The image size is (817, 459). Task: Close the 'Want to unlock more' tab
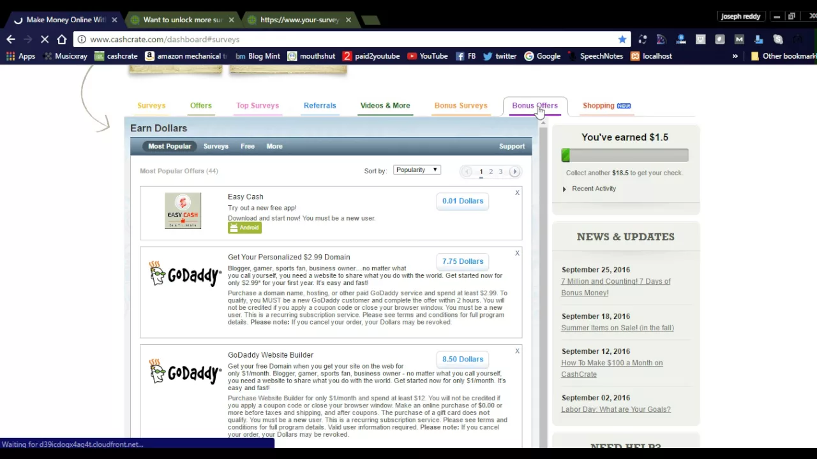pos(231,20)
